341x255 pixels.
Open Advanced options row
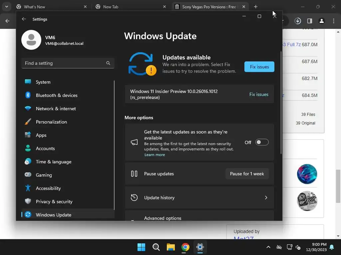pos(199,215)
